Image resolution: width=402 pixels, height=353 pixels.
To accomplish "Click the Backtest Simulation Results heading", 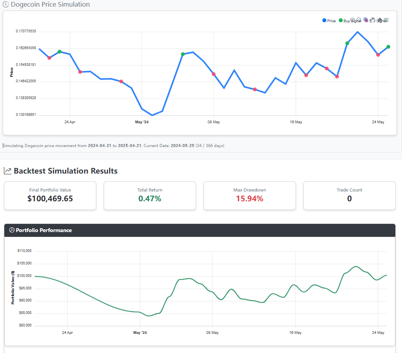I will coord(66,171).
